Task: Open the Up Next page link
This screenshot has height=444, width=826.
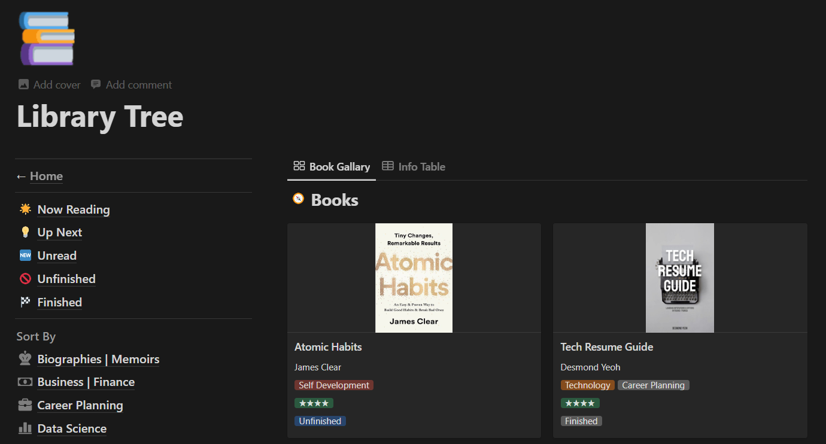Action: pyautogui.click(x=60, y=232)
